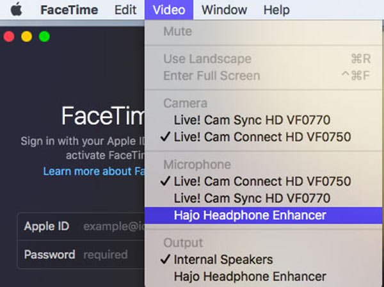The height and width of the screenshot is (287, 384).
Task: Select Hajo Headphone Enhancer as output
Action: [x=263, y=277]
